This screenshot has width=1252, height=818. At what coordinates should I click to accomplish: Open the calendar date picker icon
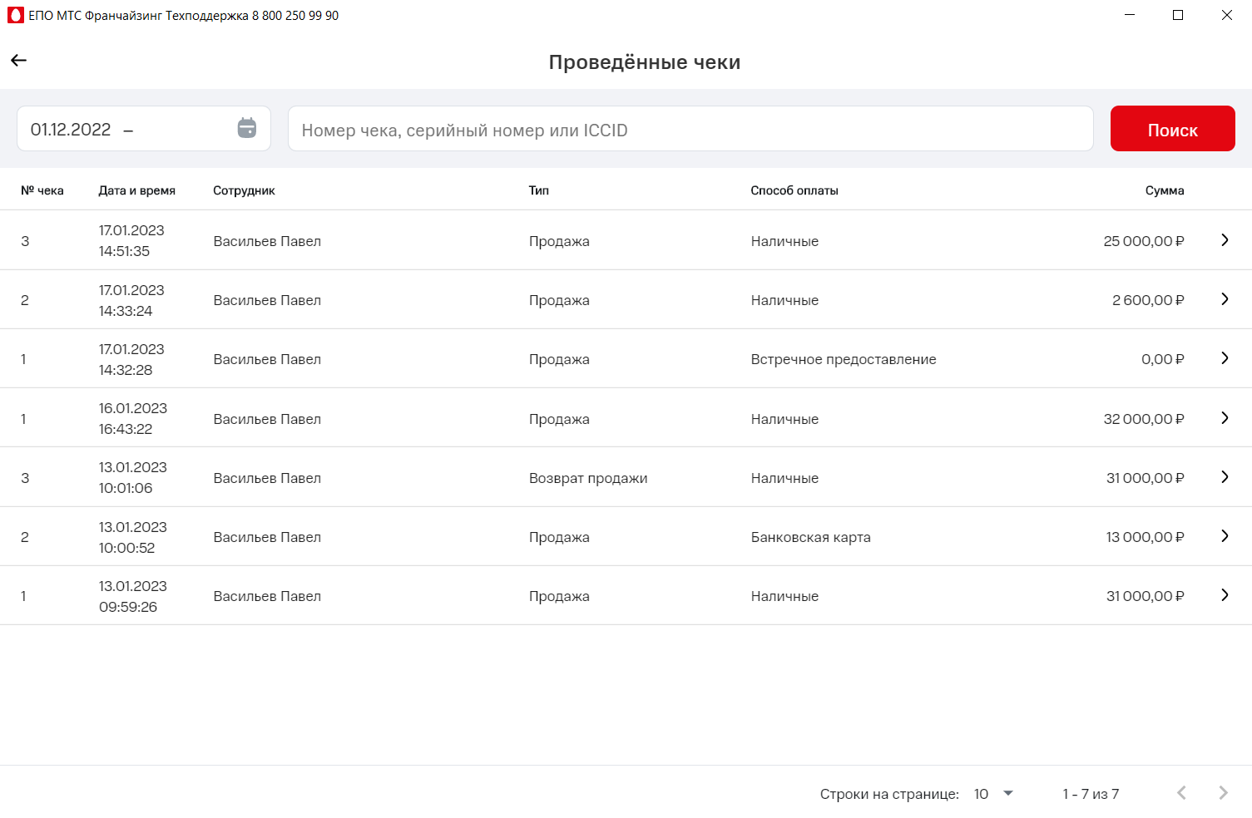[247, 128]
